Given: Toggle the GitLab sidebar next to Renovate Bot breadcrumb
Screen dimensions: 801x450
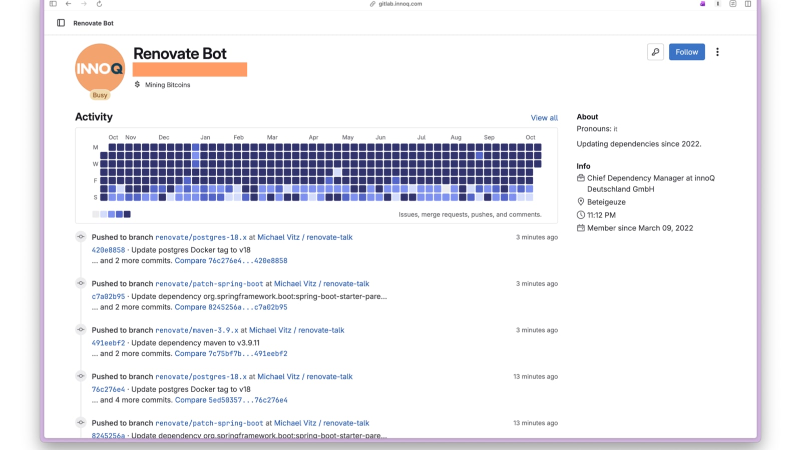Looking at the screenshot, I should point(61,23).
